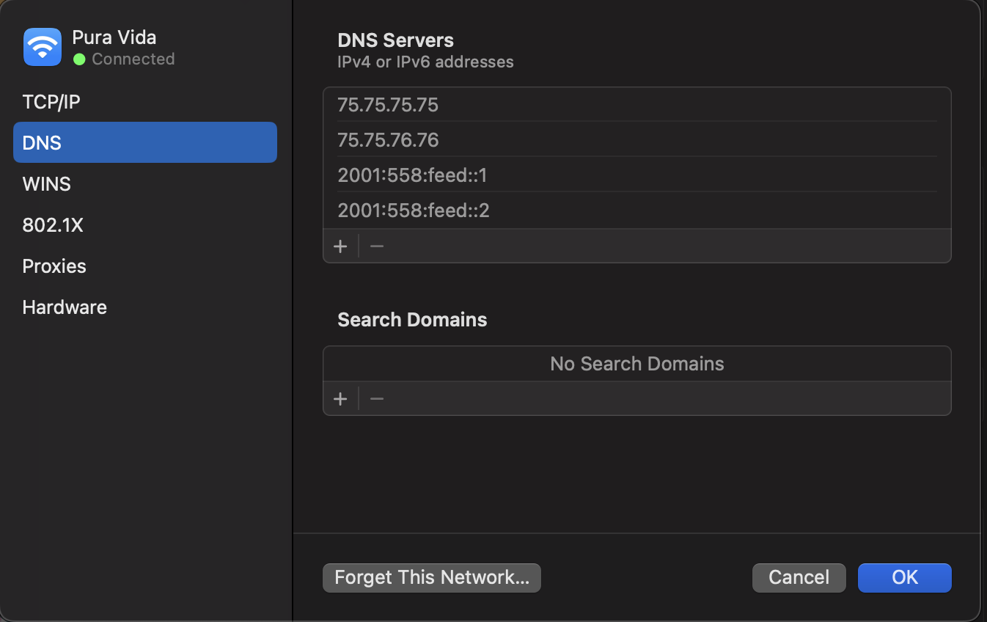This screenshot has height=622, width=987.
Task: Click the remove Search Domain minus icon
Action: pos(376,398)
